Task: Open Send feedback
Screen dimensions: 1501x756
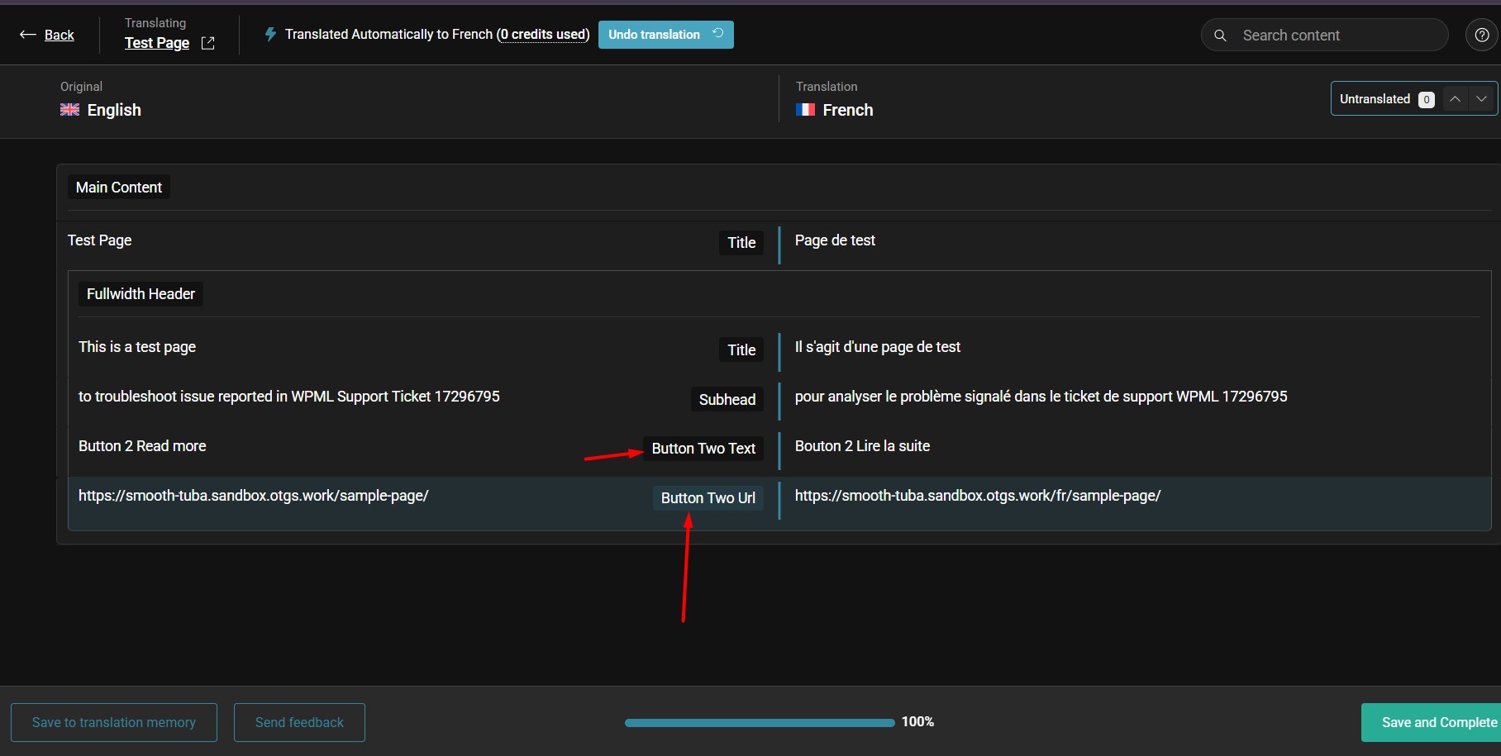Action: [x=299, y=722]
